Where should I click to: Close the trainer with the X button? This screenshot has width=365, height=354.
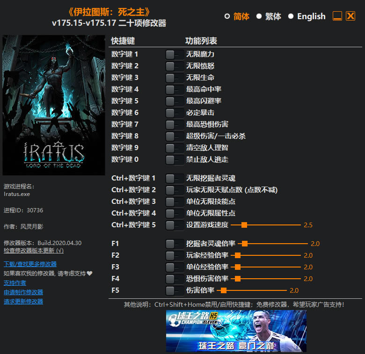(350, 16)
